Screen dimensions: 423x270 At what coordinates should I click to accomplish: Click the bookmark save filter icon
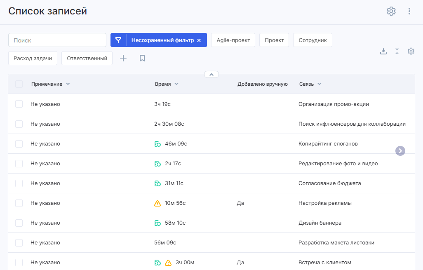click(x=142, y=58)
